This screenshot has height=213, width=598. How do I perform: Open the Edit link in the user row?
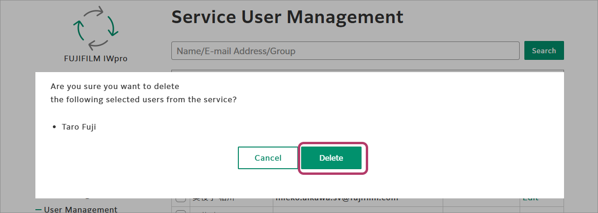coord(530,199)
